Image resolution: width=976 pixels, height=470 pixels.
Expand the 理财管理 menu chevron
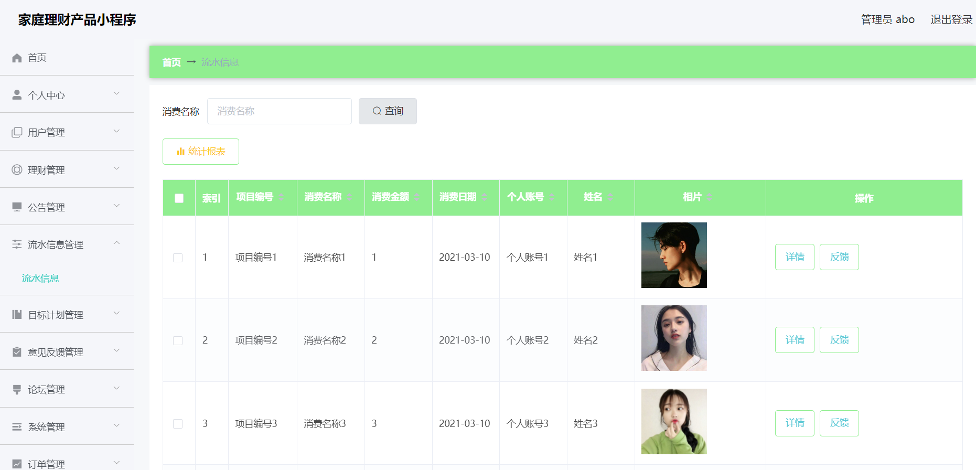[116, 168]
